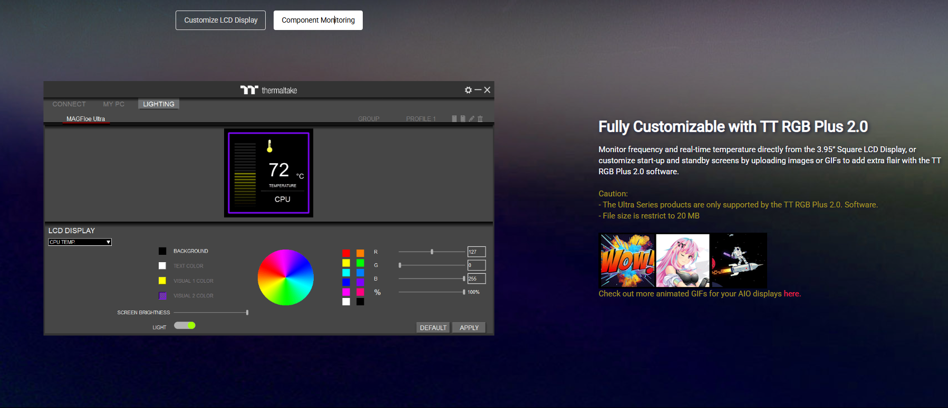Open the astronaut rocket GIF thumbnail
The width and height of the screenshot is (948, 408).
click(x=739, y=260)
